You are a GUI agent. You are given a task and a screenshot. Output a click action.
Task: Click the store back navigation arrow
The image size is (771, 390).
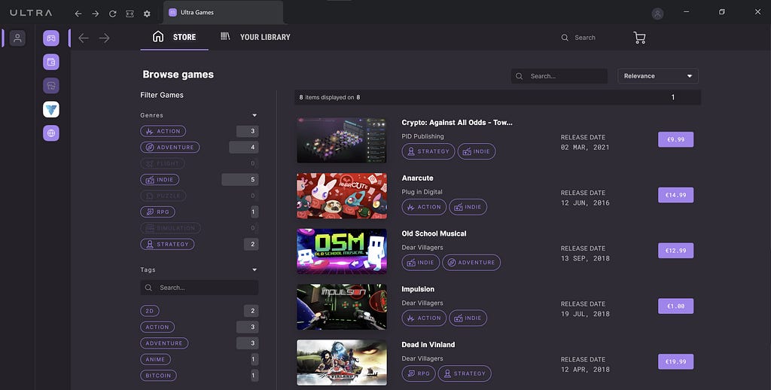point(84,38)
